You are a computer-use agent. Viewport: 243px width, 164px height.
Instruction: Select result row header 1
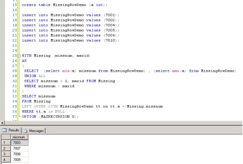point(6,143)
